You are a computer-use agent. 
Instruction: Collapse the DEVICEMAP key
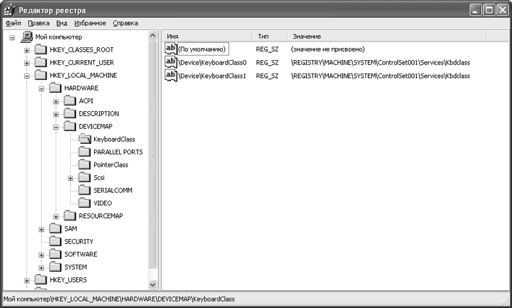(x=56, y=127)
